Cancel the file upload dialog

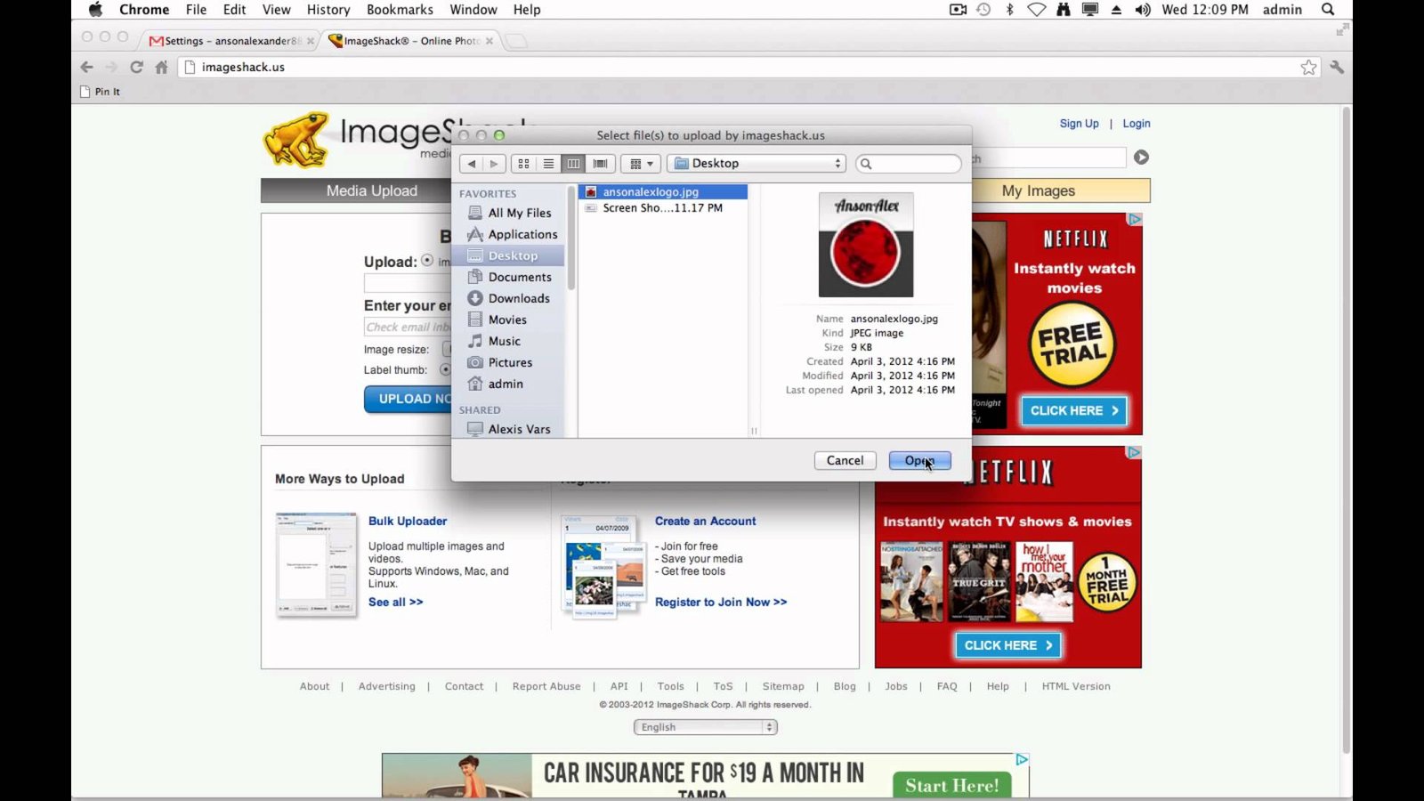pyautogui.click(x=845, y=460)
